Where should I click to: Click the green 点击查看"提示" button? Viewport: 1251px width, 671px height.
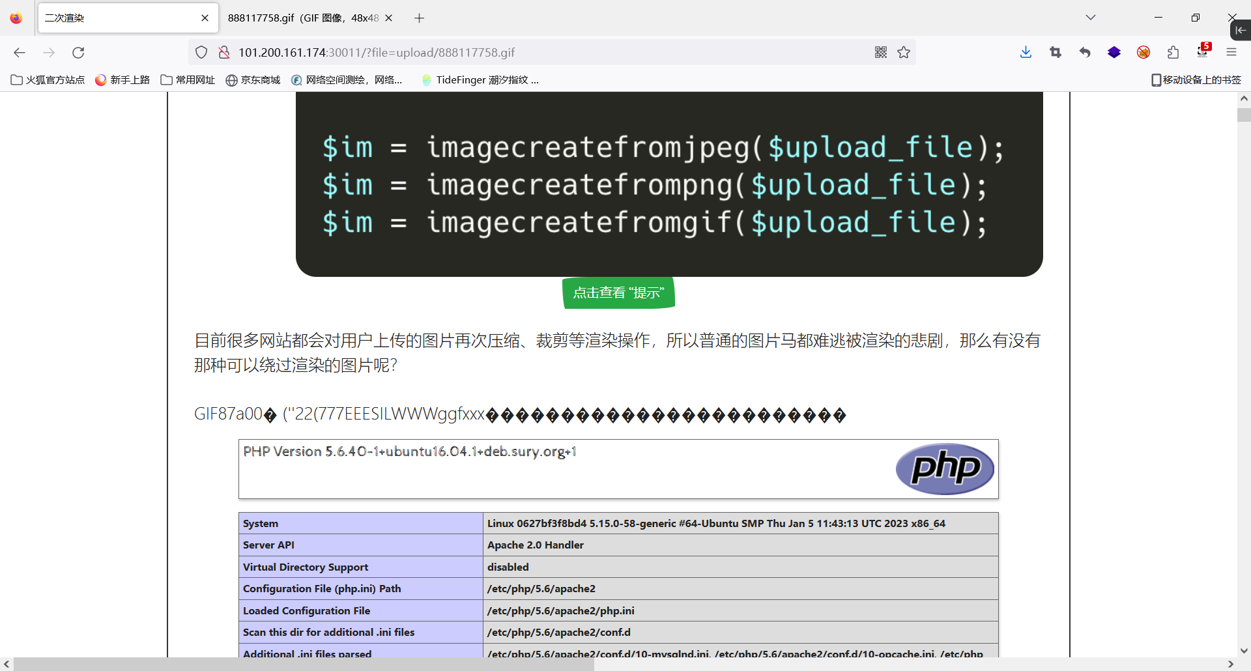click(x=618, y=293)
